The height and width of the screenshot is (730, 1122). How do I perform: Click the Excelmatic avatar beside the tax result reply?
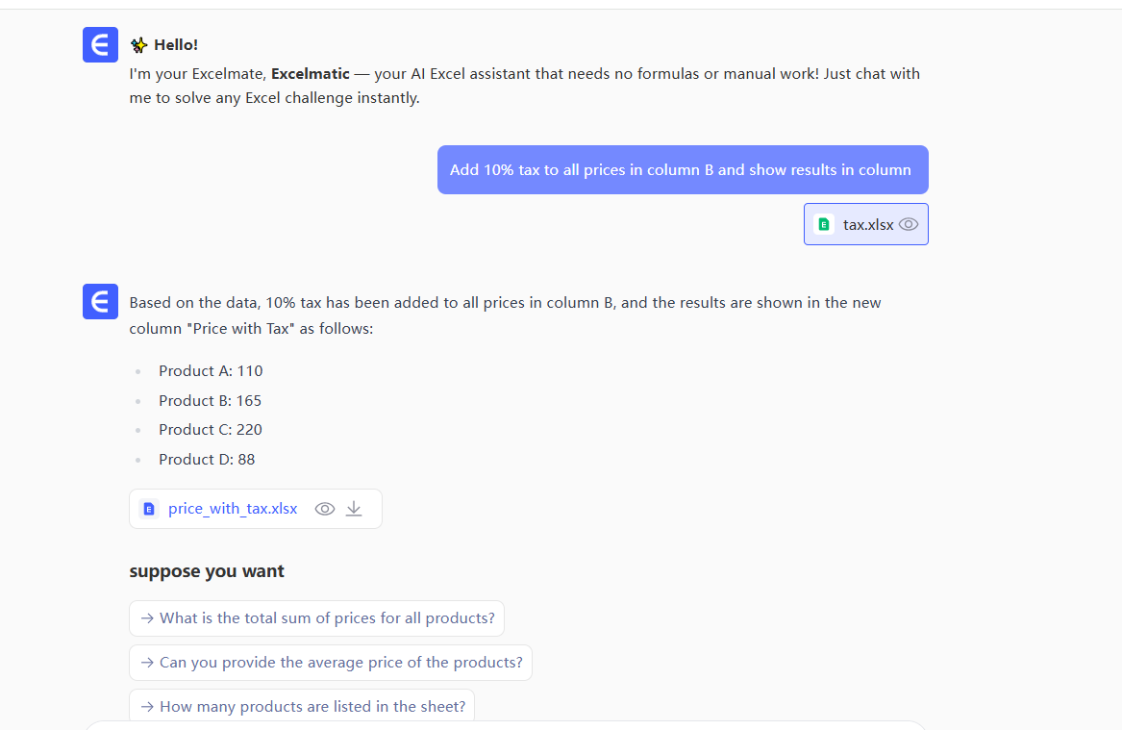[100, 302]
